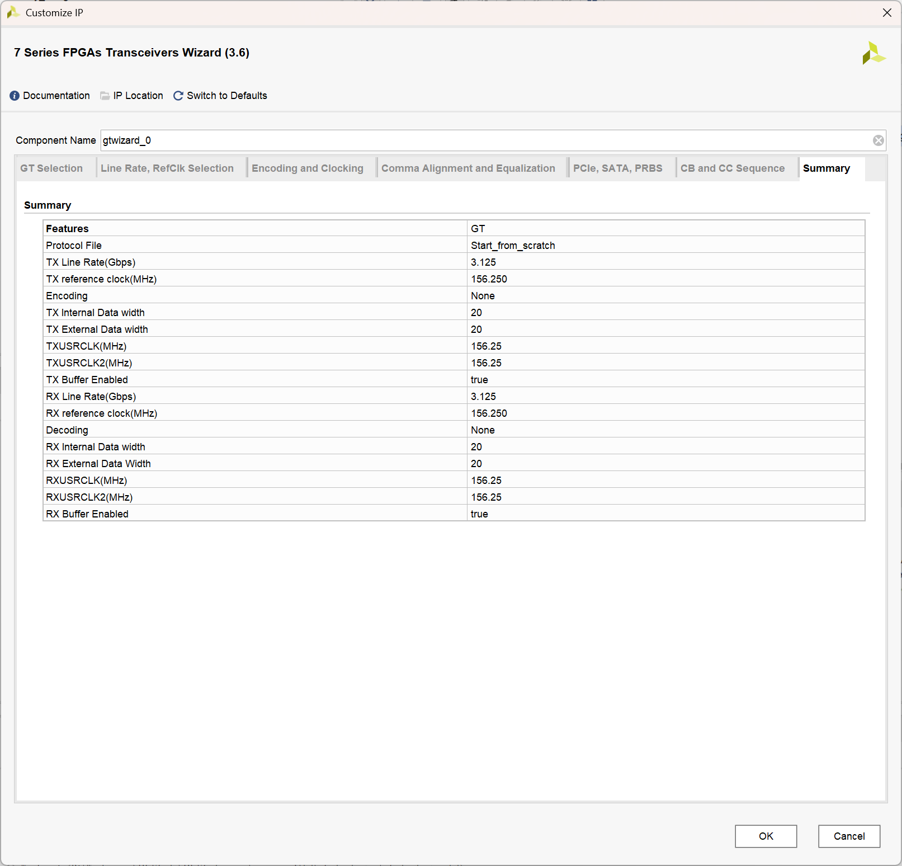Click the TX External Data width row
The height and width of the screenshot is (866, 902).
coord(454,329)
